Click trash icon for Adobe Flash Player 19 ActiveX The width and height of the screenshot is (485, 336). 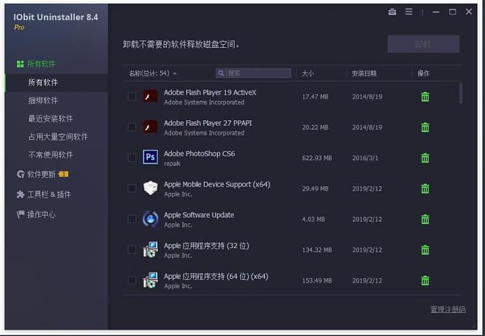click(425, 97)
